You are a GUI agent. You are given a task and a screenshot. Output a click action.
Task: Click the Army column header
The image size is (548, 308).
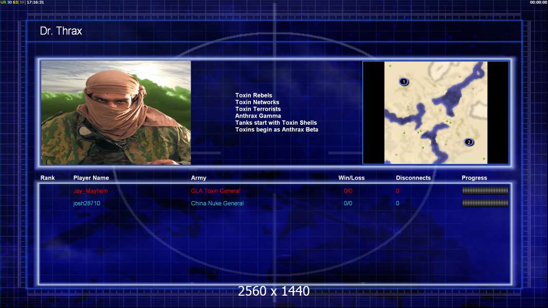click(x=198, y=178)
